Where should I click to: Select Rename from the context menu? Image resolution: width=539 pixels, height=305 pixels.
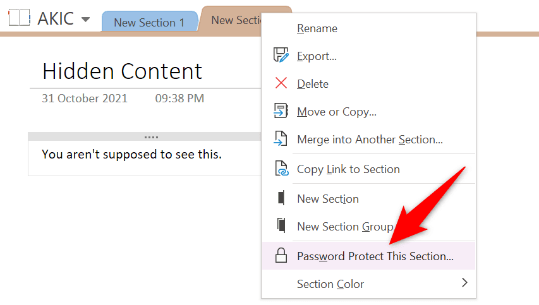pos(317,28)
